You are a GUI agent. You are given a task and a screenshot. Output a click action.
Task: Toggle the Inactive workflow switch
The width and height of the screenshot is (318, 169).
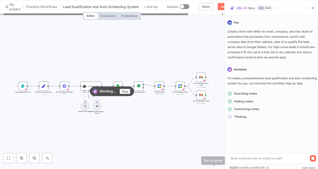(x=184, y=7)
